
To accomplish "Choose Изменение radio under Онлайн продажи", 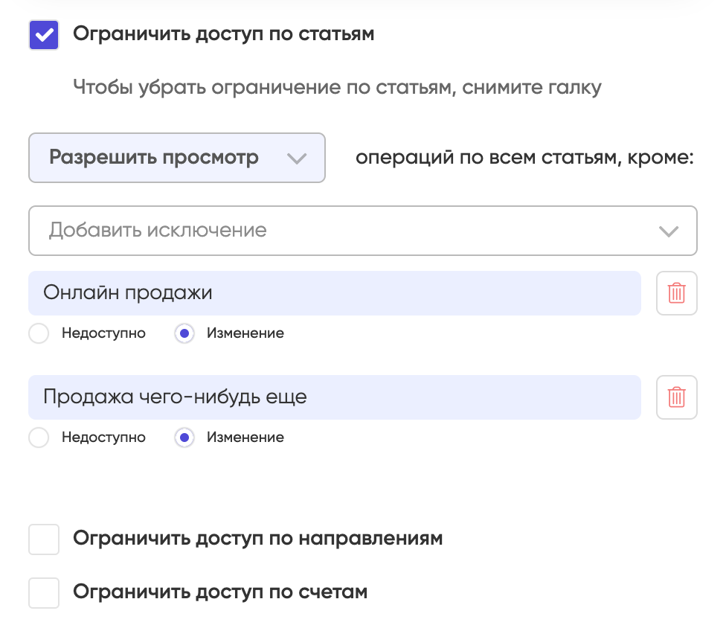I will pyautogui.click(x=184, y=333).
